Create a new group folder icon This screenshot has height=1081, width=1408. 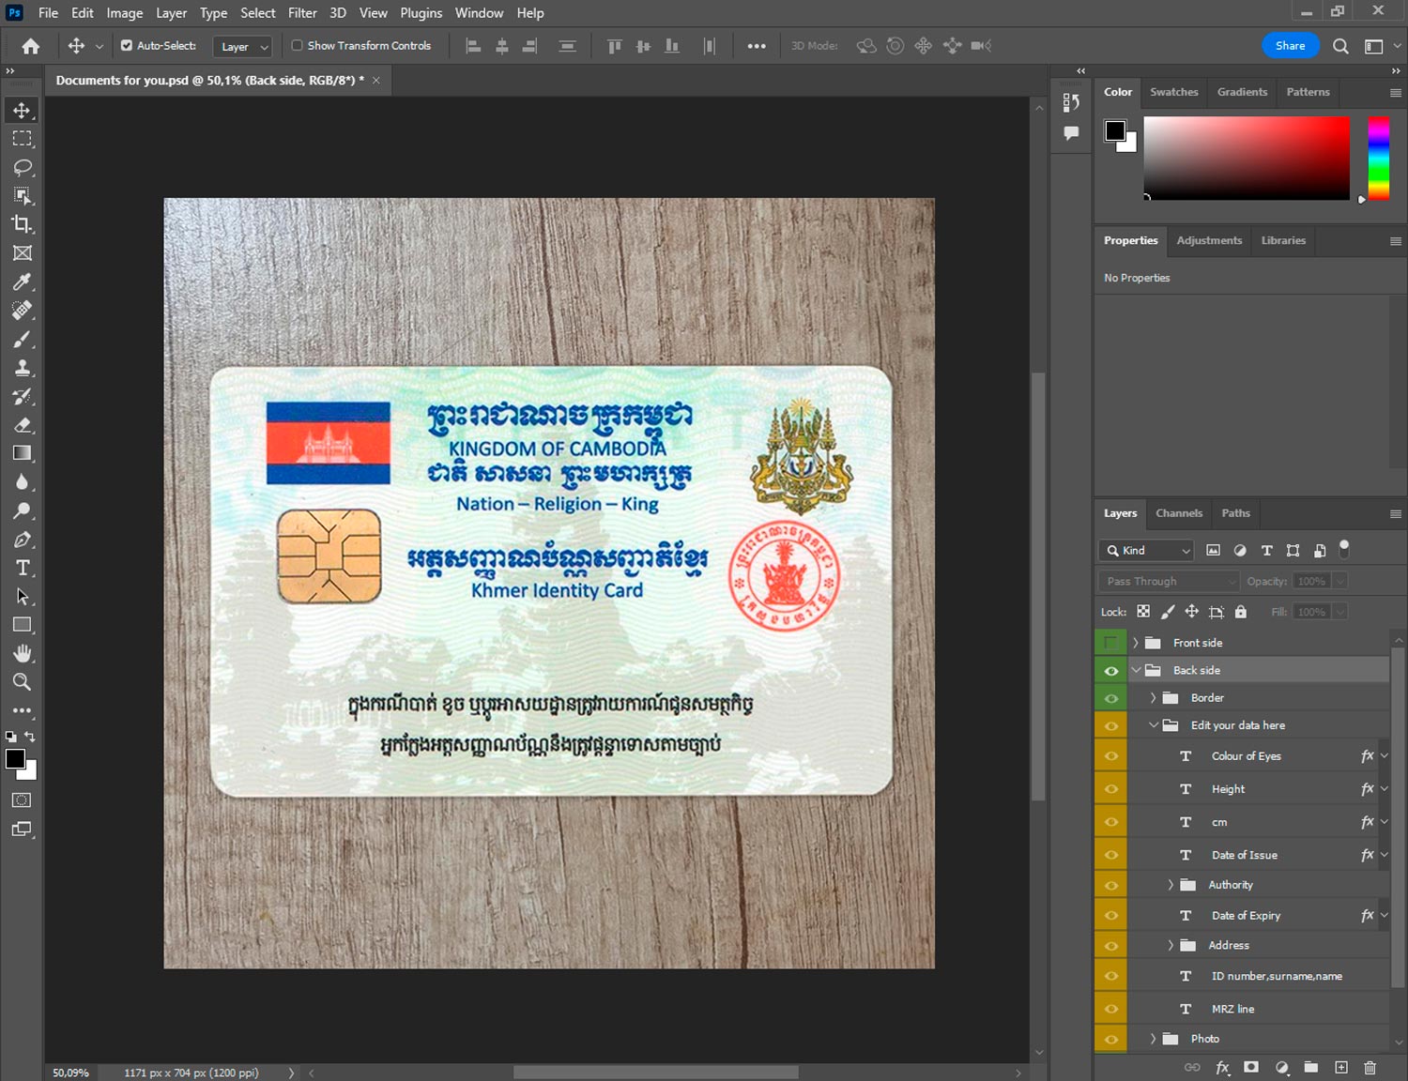click(1310, 1067)
